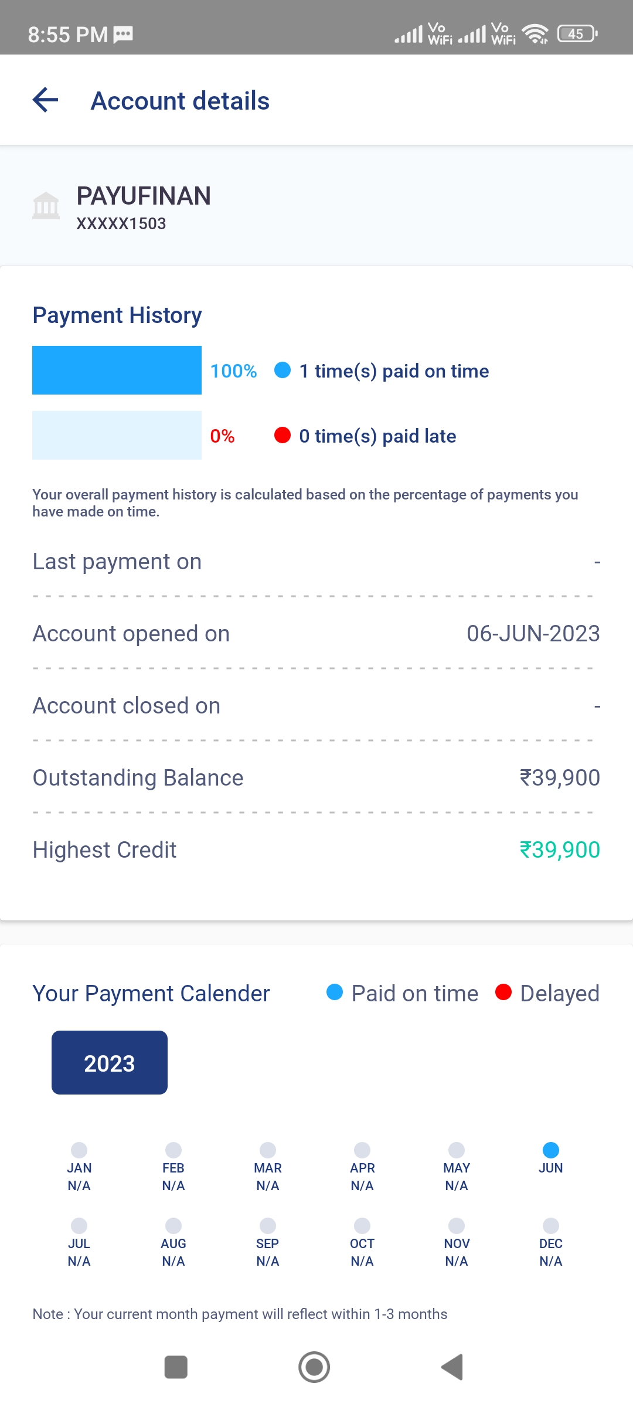Tap the JUN paid-on-time dot
The width and height of the screenshot is (633, 1407).
[x=551, y=1150]
